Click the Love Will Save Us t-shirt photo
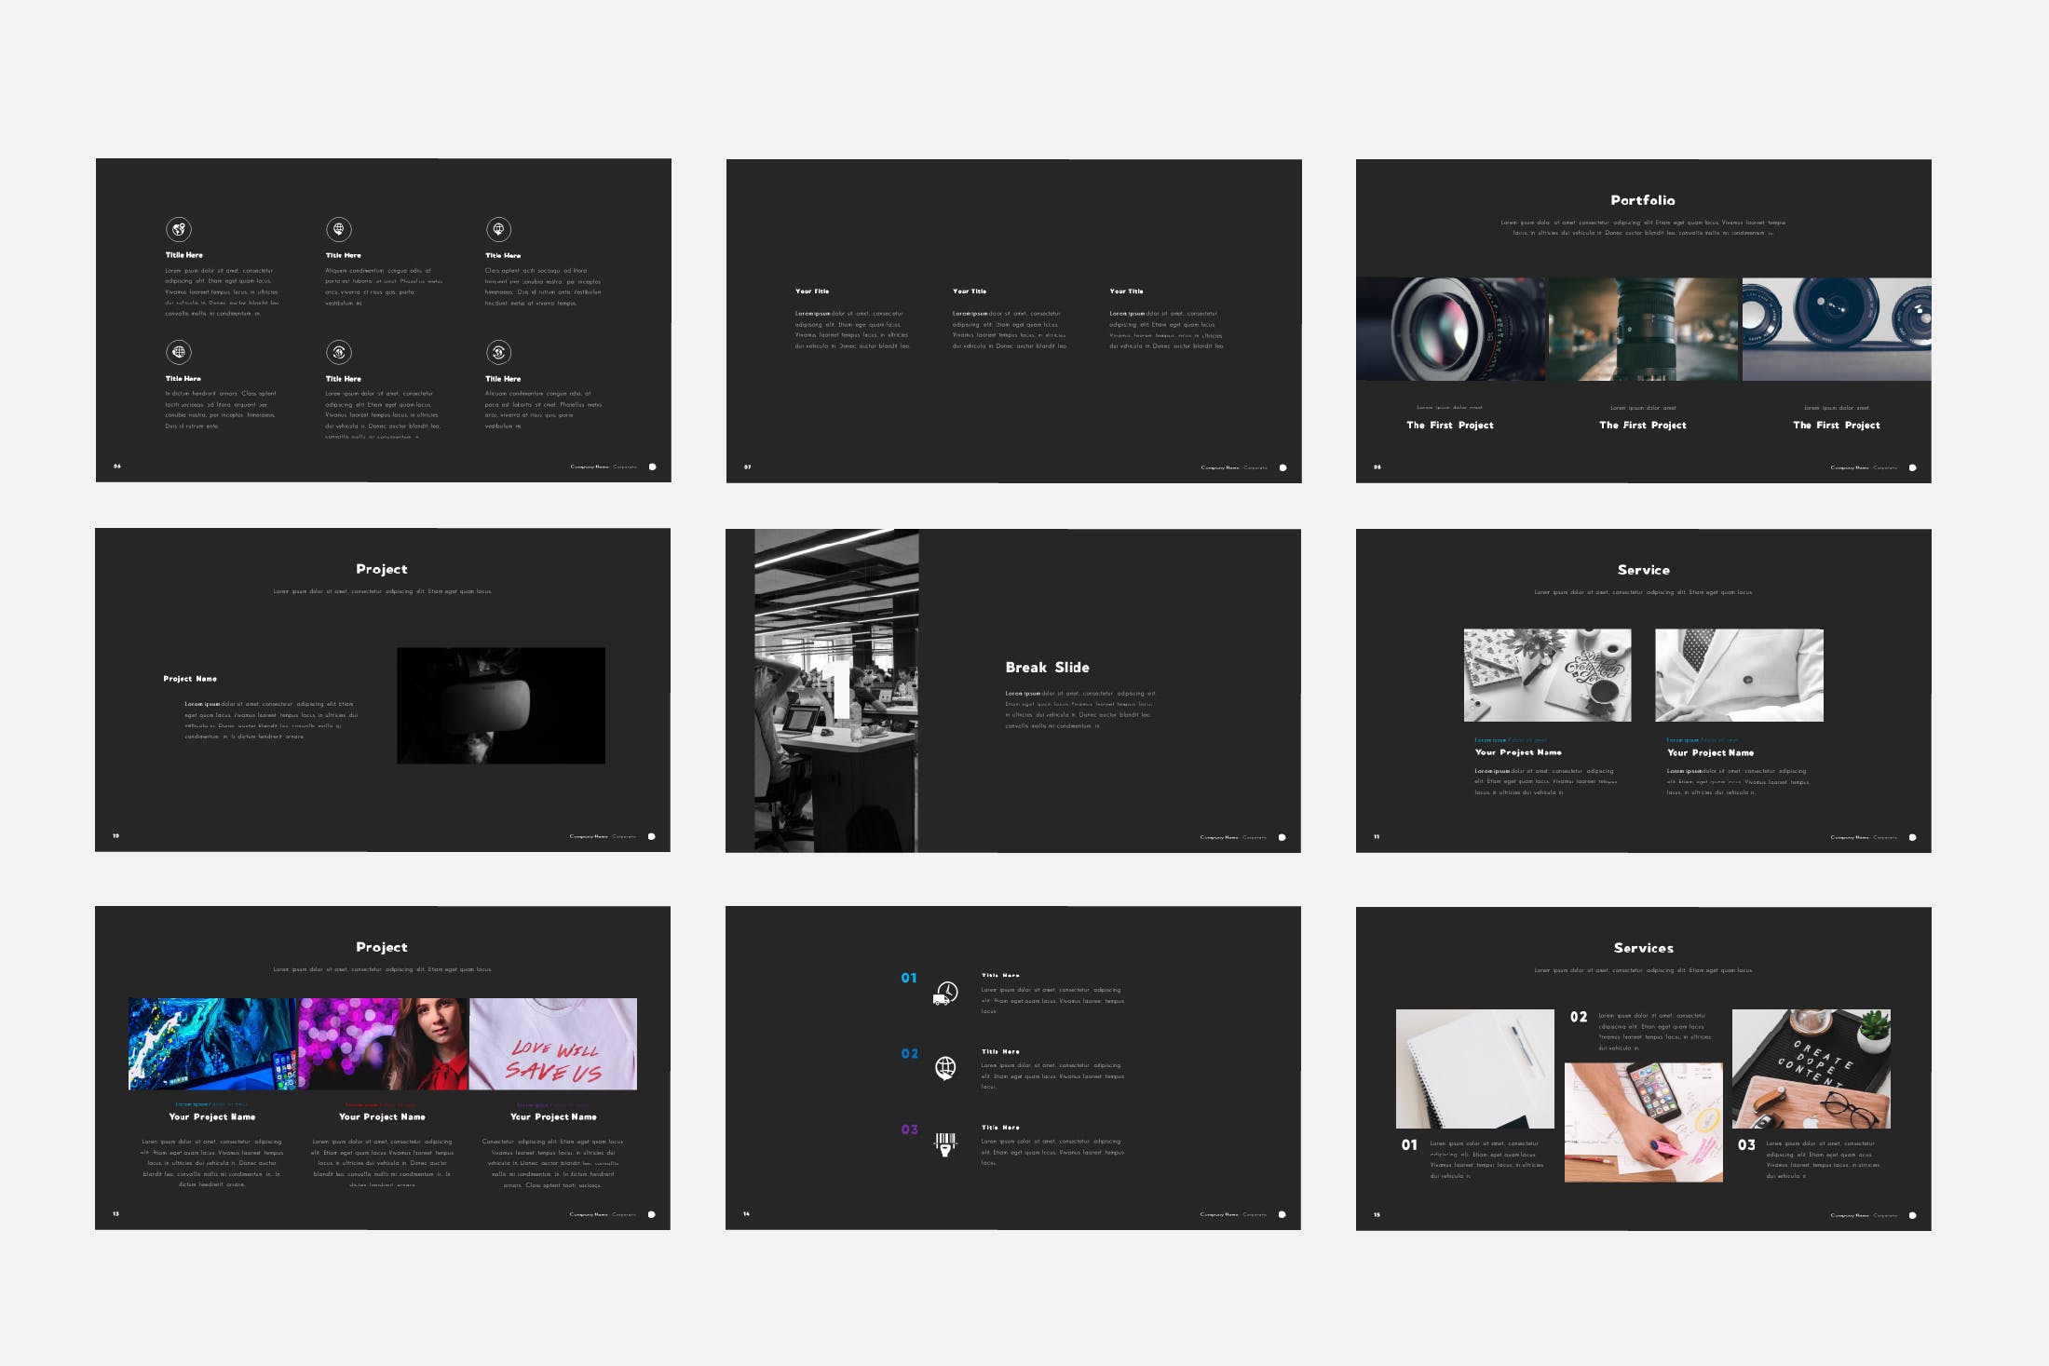Viewport: 2049px width, 1366px height. pos(553,1044)
